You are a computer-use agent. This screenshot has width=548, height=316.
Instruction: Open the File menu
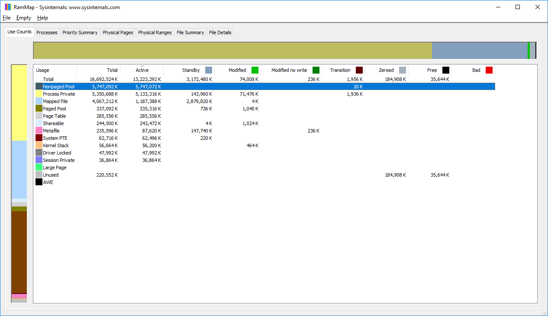(6, 18)
